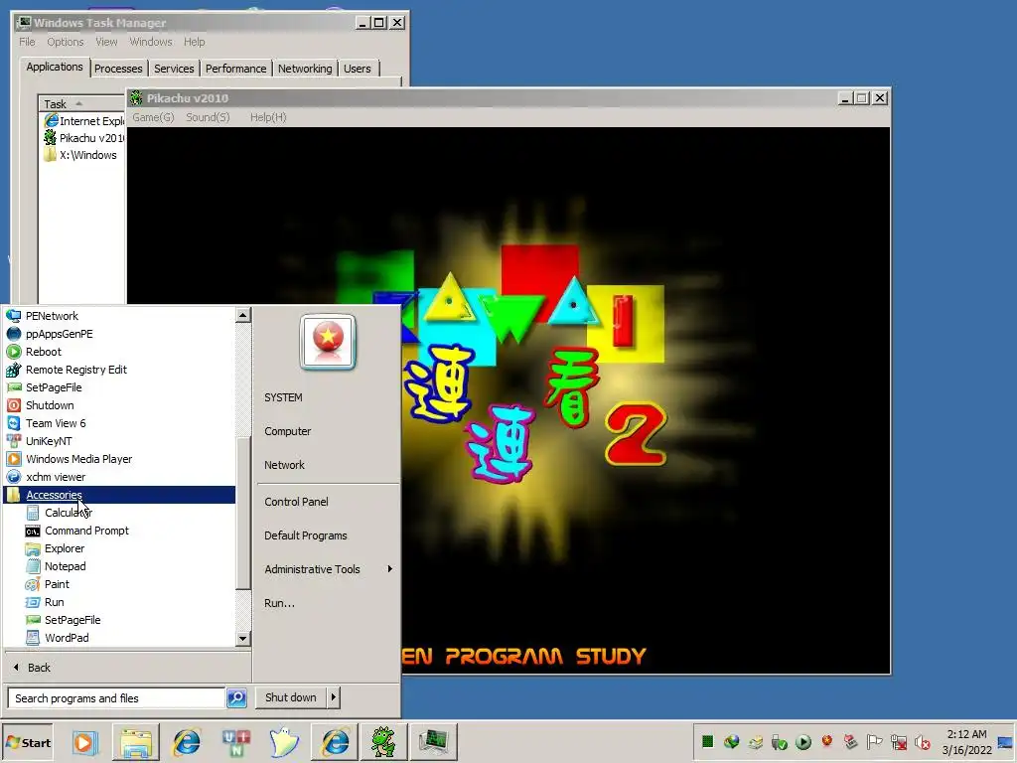Click the Reboot program entry
Viewport: 1017px width, 763px height.
pos(44,352)
